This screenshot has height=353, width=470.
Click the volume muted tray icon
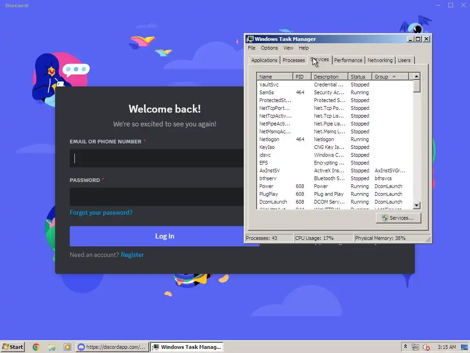point(426,347)
